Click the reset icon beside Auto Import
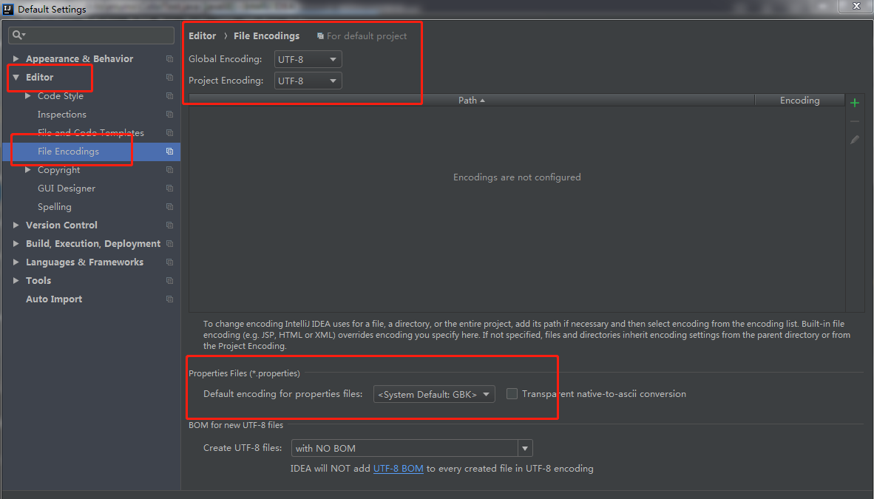The height and width of the screenshot is (499, 874). tap(169, 299)
